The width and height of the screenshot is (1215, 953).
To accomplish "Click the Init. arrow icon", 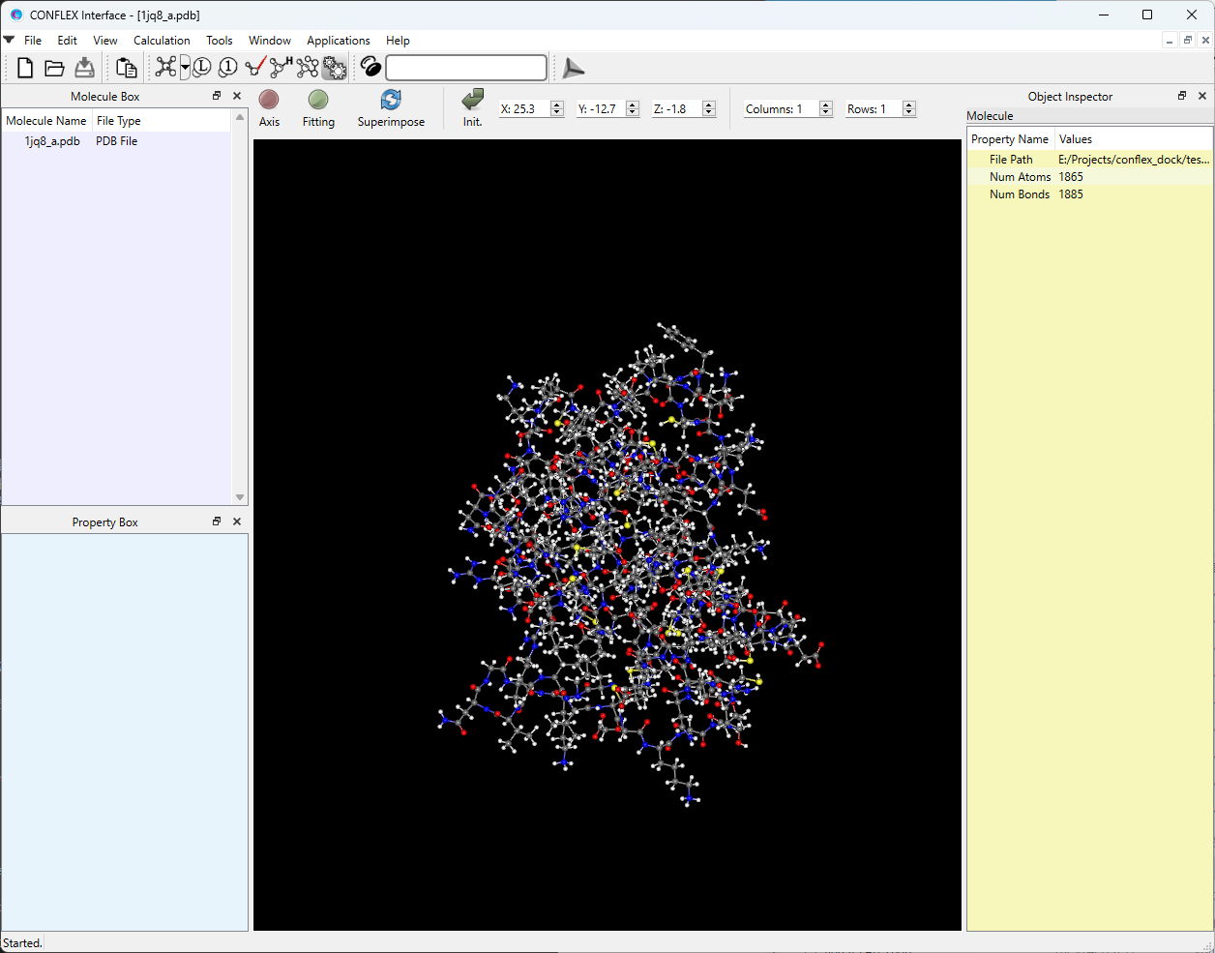I will [x=472, y=100].
